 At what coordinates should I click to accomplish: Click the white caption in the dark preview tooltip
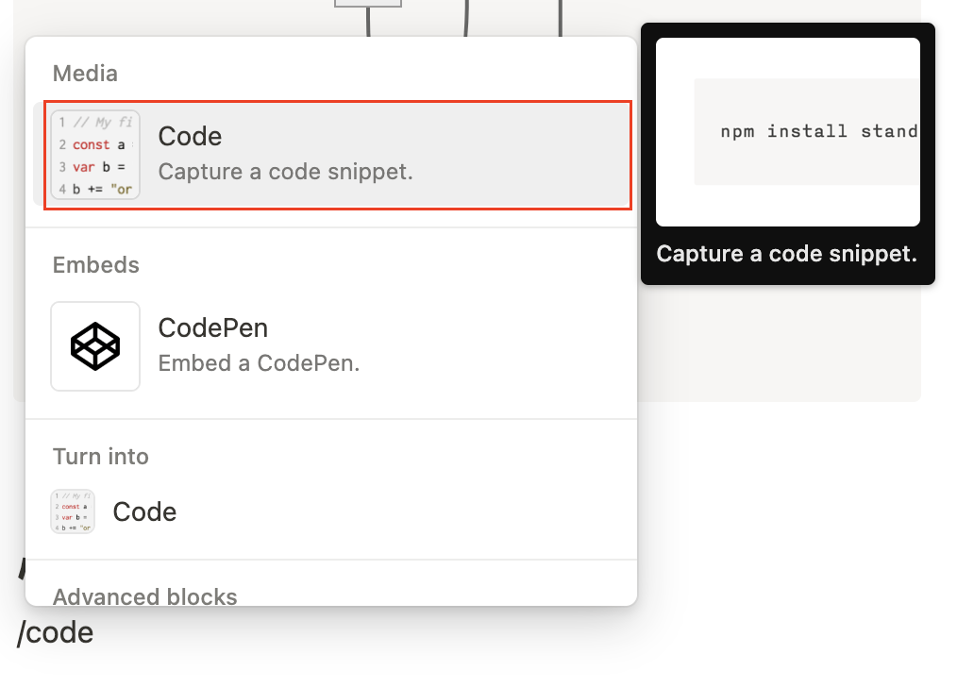point(786,255)
